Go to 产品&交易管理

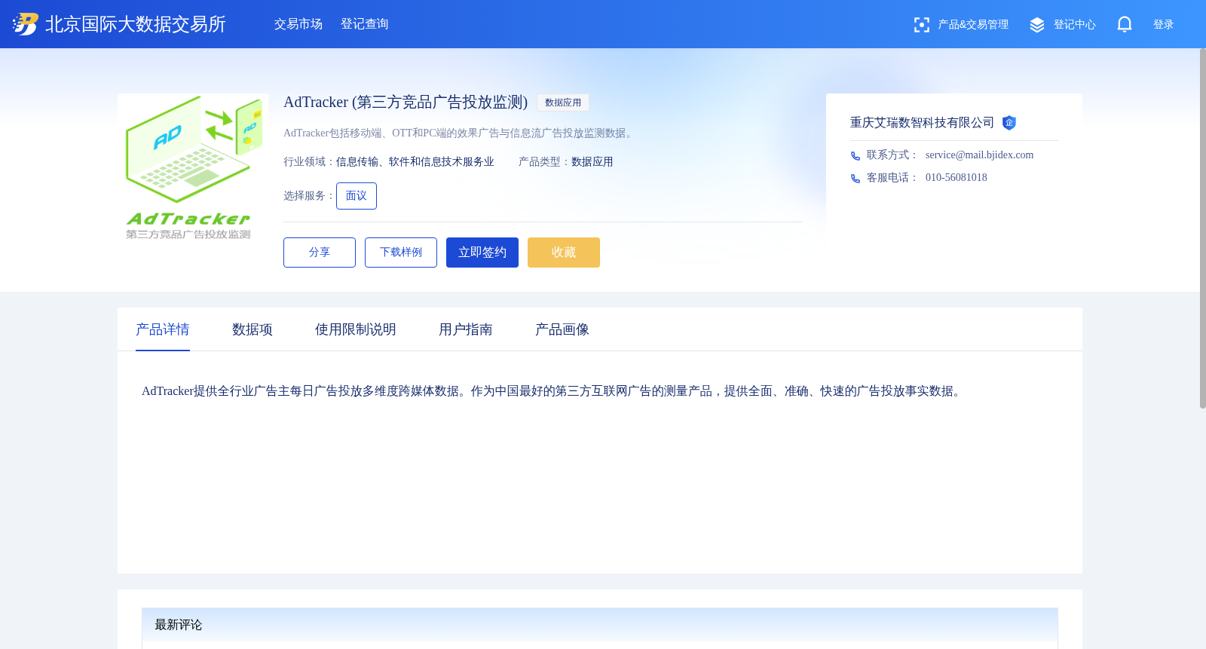tap(973, 25)
